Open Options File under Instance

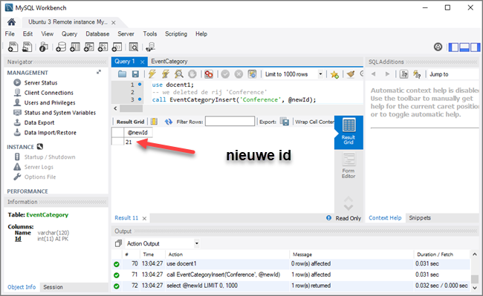pyautogui.click(x=40, y=177)
